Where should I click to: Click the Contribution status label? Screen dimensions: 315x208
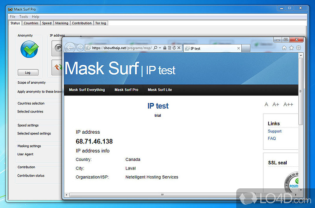coord(31,175)
